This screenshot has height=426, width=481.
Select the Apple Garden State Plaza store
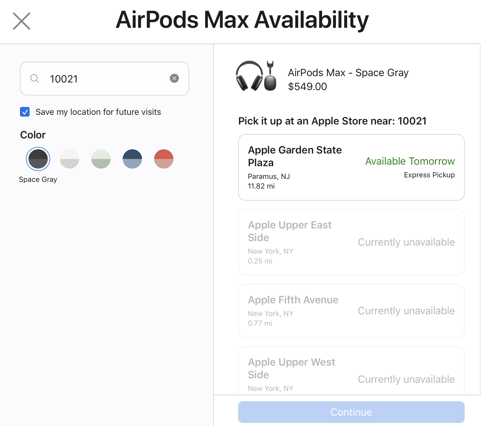coord(351,167)
